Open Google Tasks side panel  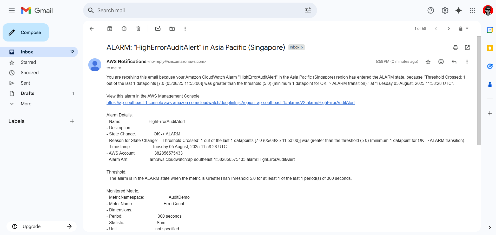click(x=490, y=66)
